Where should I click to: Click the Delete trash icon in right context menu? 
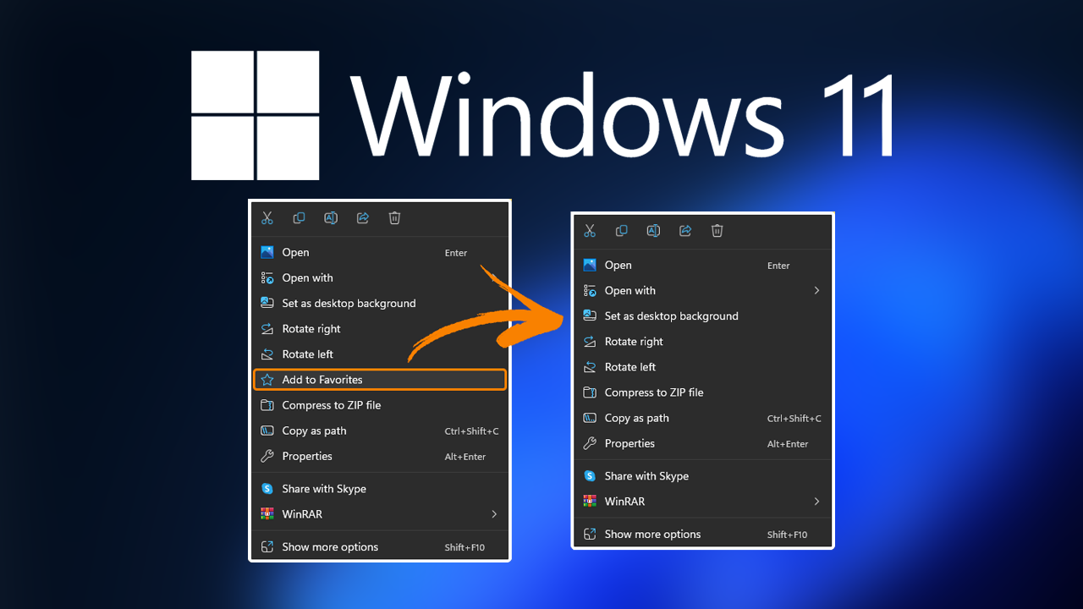pos(717,231)
